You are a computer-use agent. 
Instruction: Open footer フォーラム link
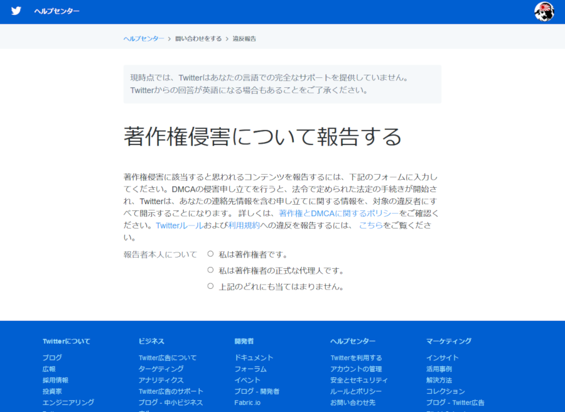click(250, 369)
